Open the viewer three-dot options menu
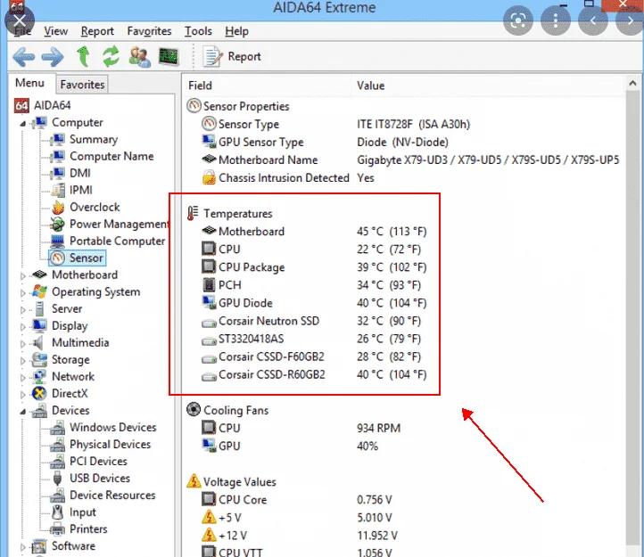This screenshot has width=644, height=557. (556, 20)
